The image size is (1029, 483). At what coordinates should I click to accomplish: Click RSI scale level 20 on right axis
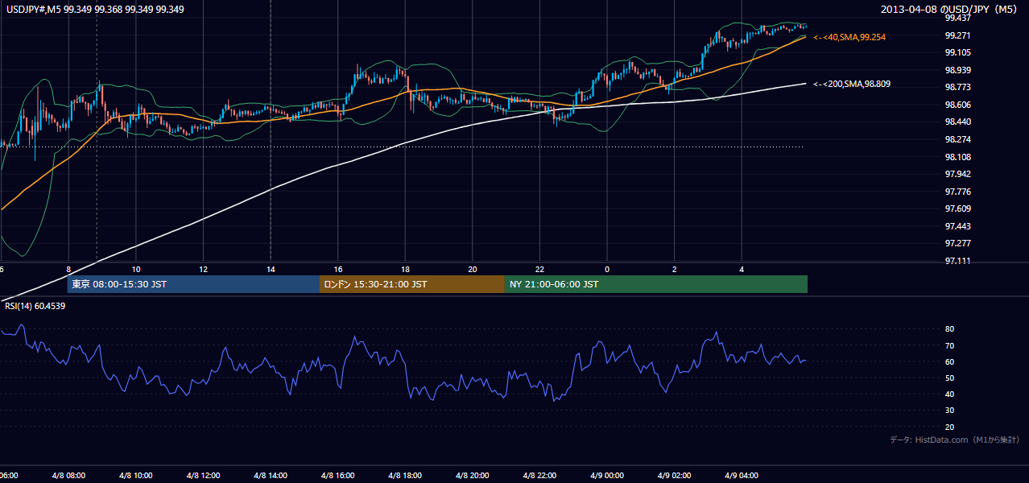pyautogui.click(x=950, y=427)
